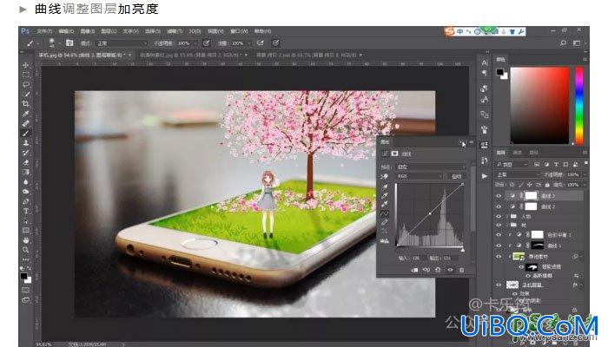Select the History Brush tool
Screen dimensions: 608x347
tap(26, 153)
